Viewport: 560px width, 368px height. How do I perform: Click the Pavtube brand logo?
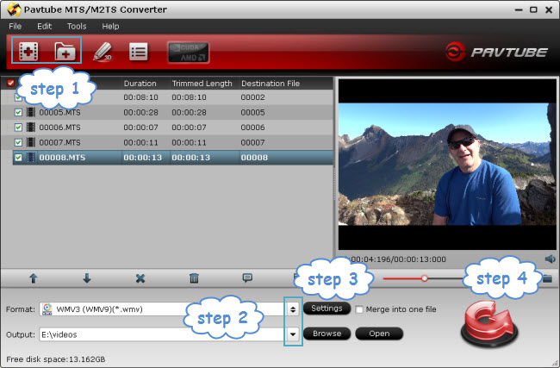[x=496, y=53]
